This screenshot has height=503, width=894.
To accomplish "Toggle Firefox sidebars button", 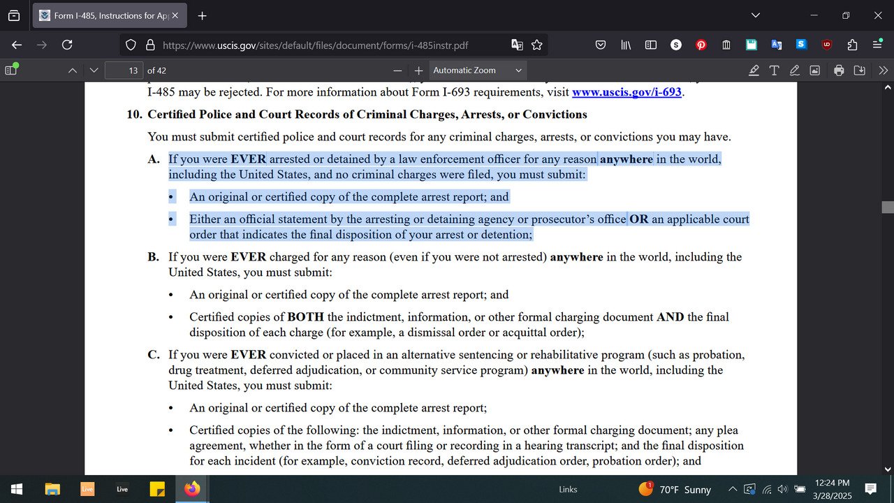I will click(650, 45).
